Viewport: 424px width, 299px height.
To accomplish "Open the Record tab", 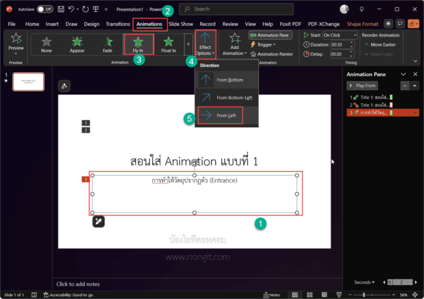I will pyautogui.click(x=207, y=24).
